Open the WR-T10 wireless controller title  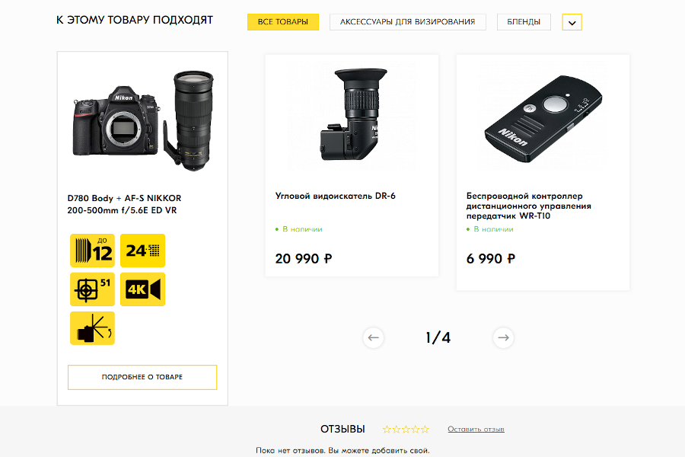tap(529, 206)
